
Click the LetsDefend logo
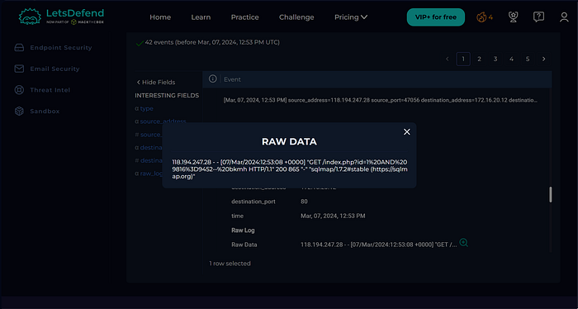[61, 17]
